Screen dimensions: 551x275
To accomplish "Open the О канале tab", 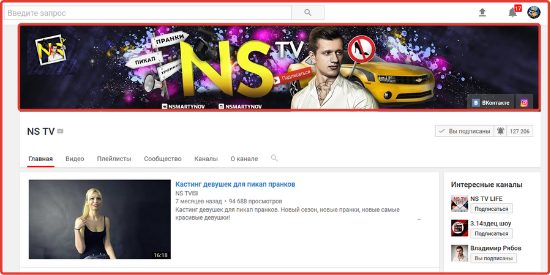I will click(x=244, y=159).
